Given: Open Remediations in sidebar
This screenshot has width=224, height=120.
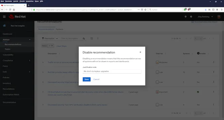Looking at the screenshot, I should pos(9,89).
